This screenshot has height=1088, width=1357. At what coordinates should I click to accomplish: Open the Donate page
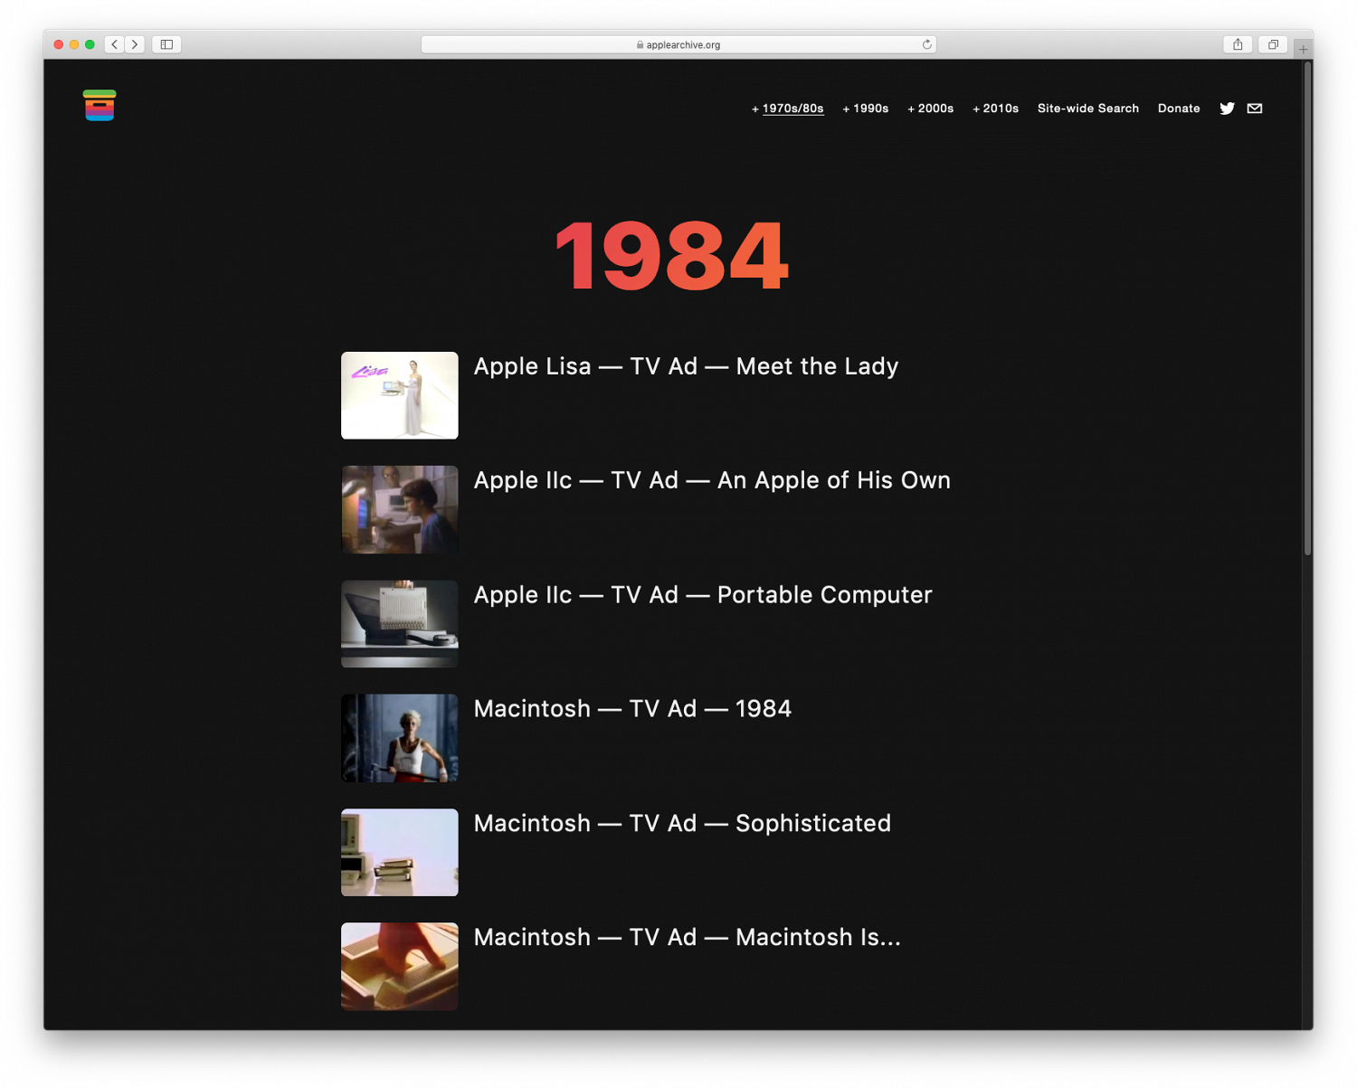pyautogui.click(x=1179, y=109)
